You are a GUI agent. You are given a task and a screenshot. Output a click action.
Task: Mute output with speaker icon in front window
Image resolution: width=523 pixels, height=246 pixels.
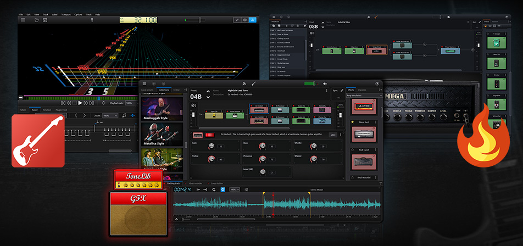325,83
